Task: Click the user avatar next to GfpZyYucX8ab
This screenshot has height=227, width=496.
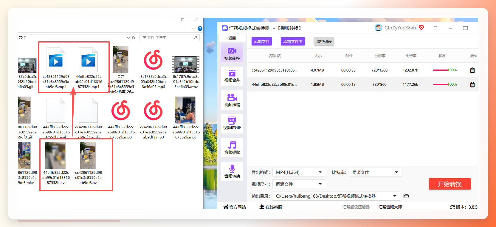Action: [378, 28]
